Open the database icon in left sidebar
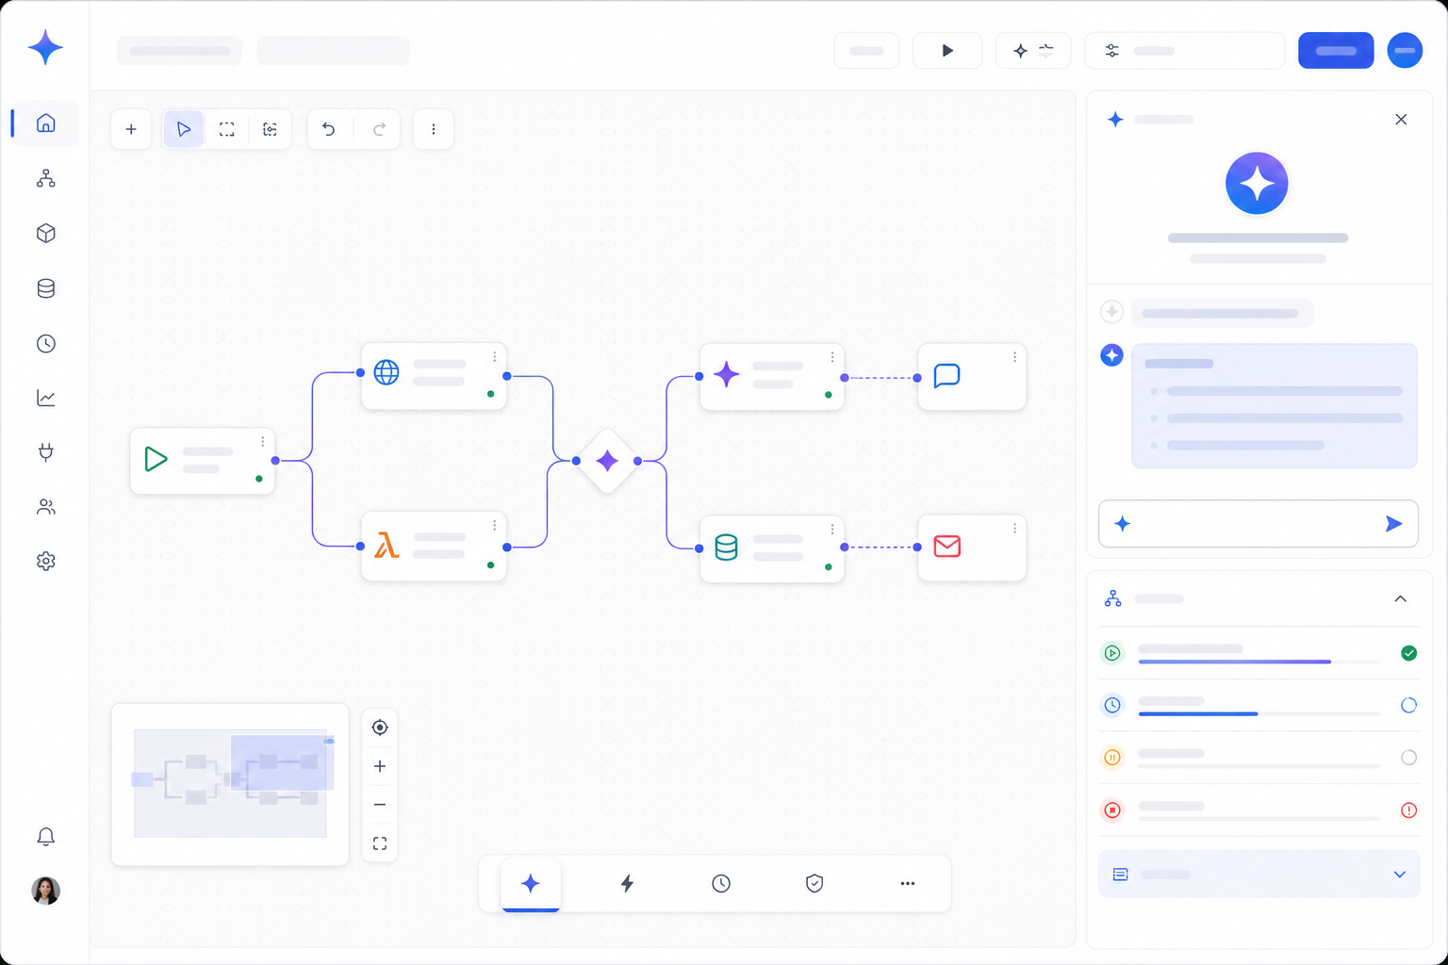This screenshot has height=965, width=1448. point(45,288)
